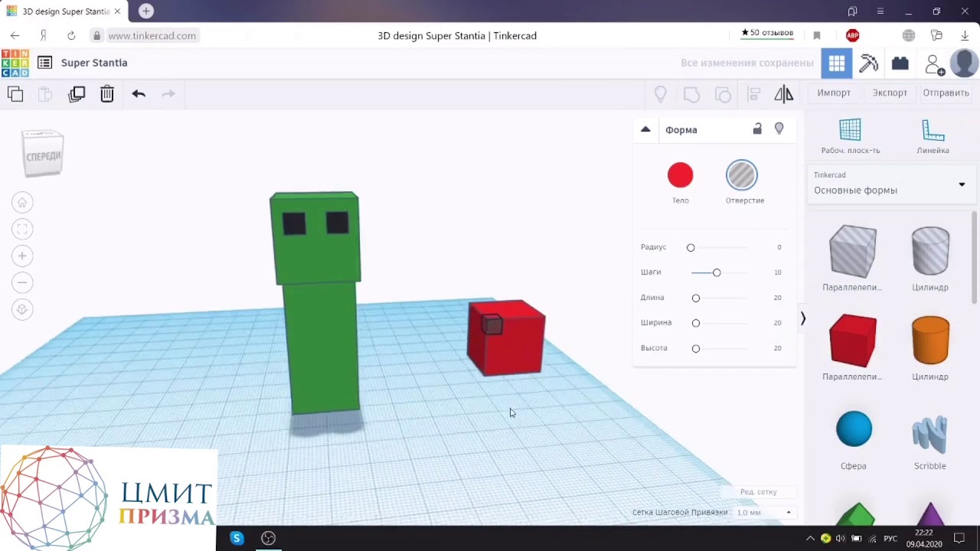Screen dimensions: 980x551
Task: Toggle shape visibility lightbulb in Форма panel
Action: (x=779, y=129)
